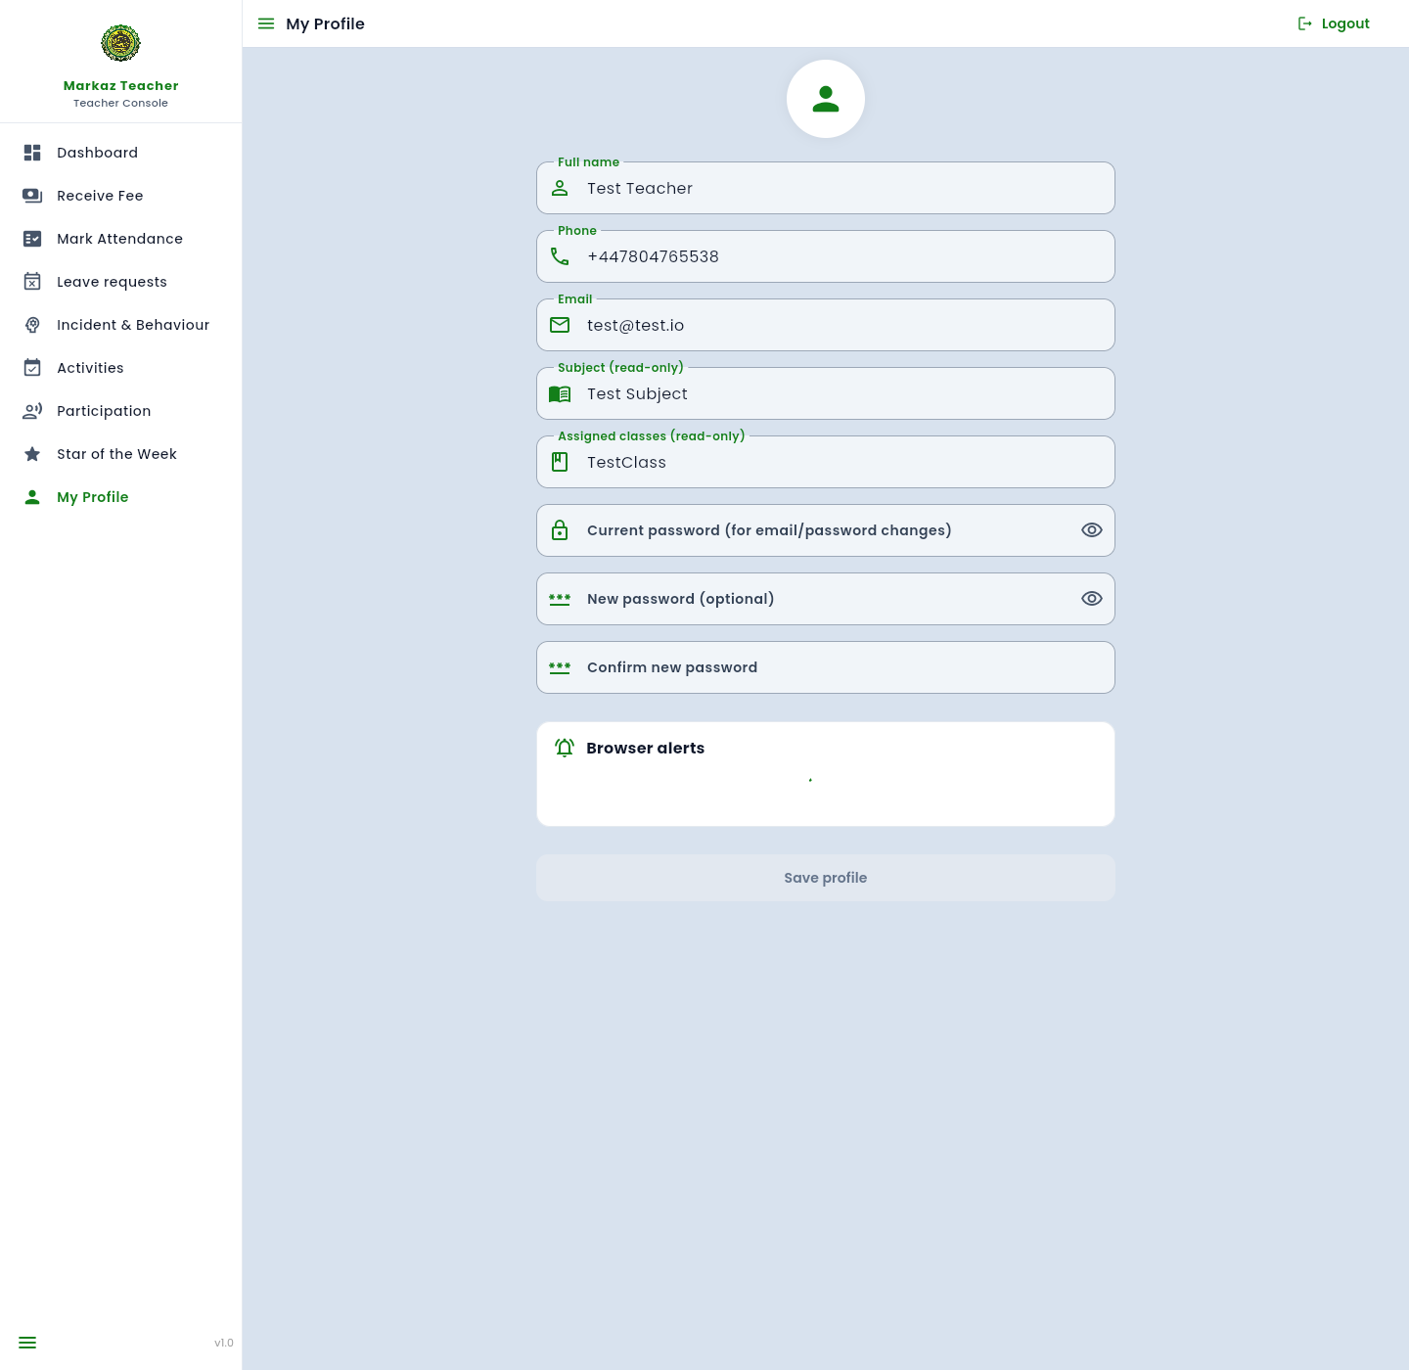Image resolution: width=1409 pixels, height=1370 pixels.
Task: Open Activities section
Action: click(x=120, y=368)
